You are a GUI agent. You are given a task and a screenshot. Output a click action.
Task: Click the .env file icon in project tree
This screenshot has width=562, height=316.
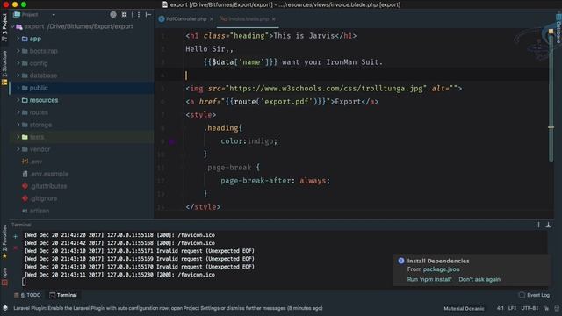[x=25, y=162]
